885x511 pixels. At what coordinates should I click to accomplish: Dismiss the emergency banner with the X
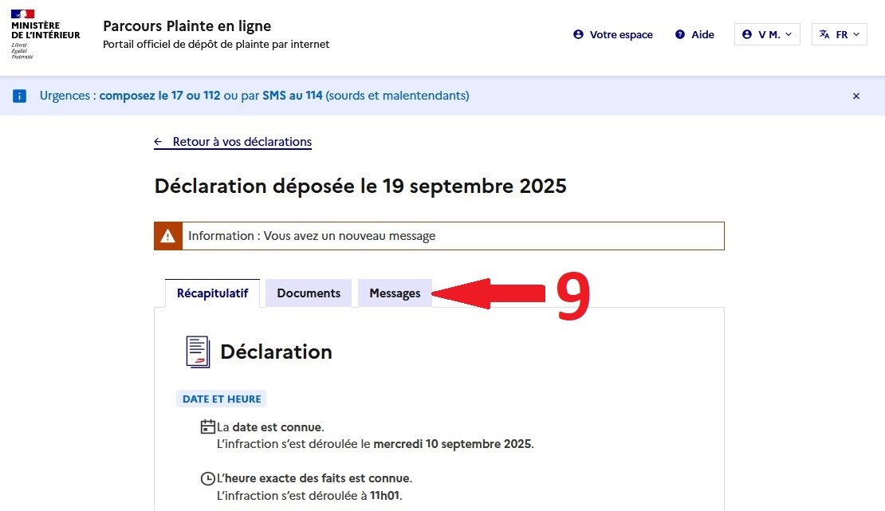tap(856, 96)
